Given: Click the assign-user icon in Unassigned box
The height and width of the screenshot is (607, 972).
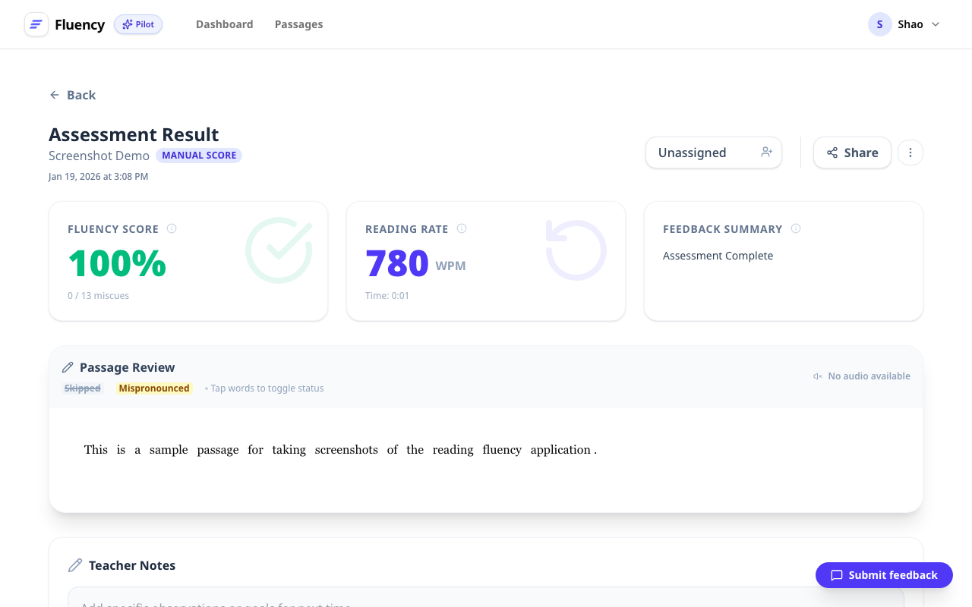Looking at the screenshot, I should point(767,153).
